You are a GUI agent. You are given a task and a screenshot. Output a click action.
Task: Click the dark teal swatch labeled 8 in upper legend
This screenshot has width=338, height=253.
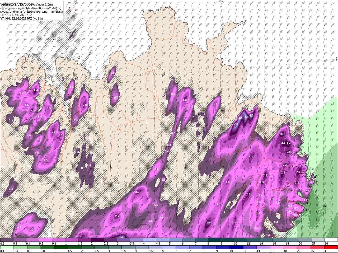pos(215,240)
